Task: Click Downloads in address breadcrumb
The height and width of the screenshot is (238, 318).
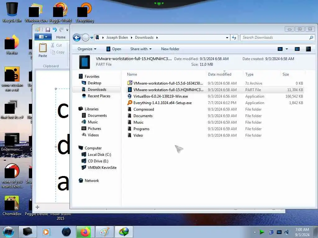Action: point(144,37)
